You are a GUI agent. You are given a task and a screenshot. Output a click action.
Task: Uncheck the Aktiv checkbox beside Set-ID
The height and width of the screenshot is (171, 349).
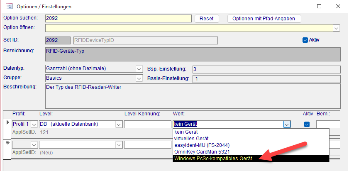pyautogui.click(x=305, y=40)
